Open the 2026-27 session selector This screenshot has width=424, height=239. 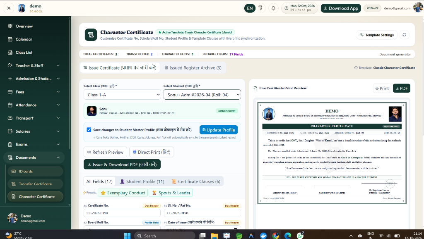point(372,8)
